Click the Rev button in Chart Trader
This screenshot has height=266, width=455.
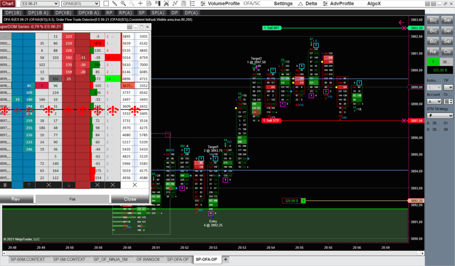point(433,51)
